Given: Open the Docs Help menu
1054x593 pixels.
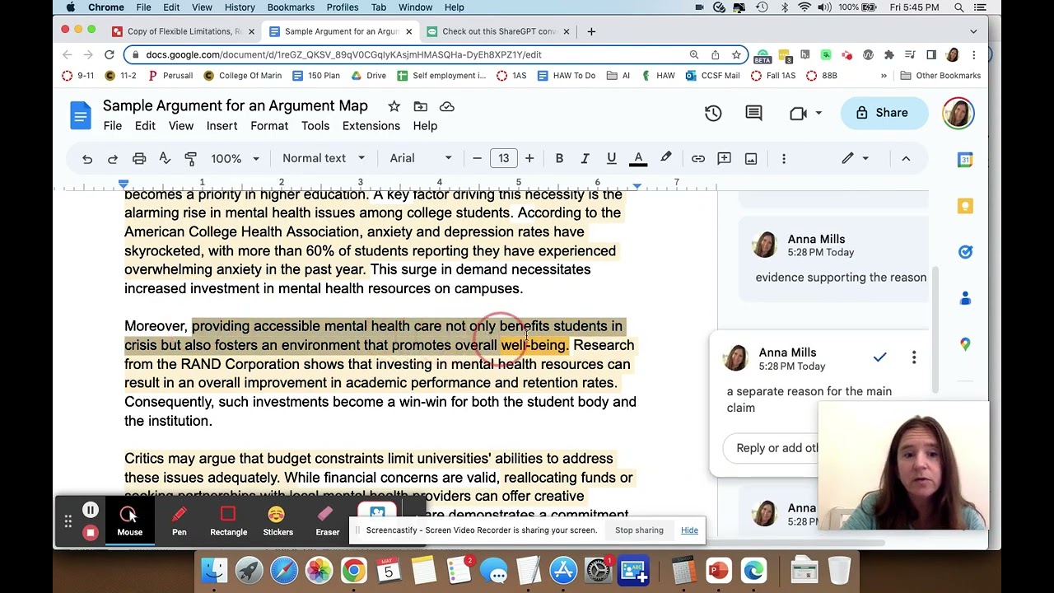Looking at the screenshot, I should pos(425,126).
